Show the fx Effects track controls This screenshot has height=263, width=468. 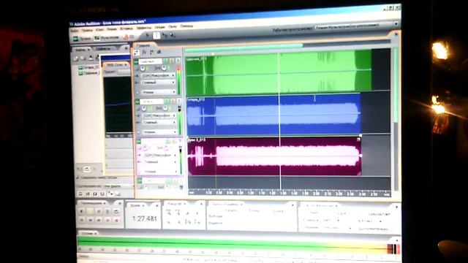144,52
